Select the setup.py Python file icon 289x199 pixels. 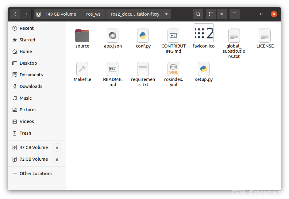pyautogui.click(x=204, y=69)
